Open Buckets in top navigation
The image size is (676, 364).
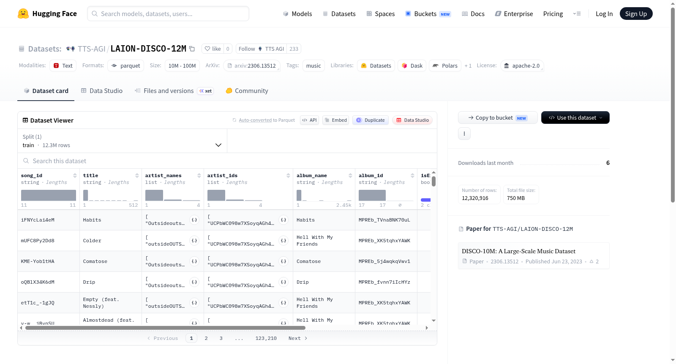click(x=428, y=14)
